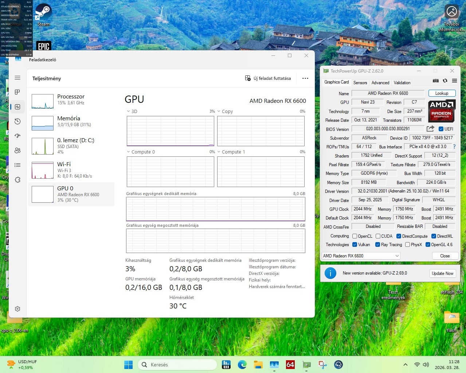This screenshot has height=373, width=466.
Task: Show hidden system tray icons chevron
Action: (405, 364)
